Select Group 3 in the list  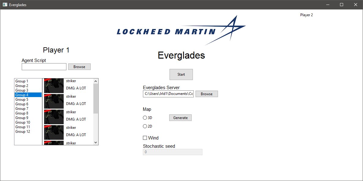(28, 90)
